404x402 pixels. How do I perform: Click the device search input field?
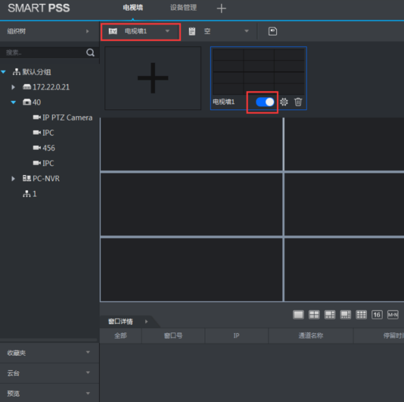tap(44, 53)
